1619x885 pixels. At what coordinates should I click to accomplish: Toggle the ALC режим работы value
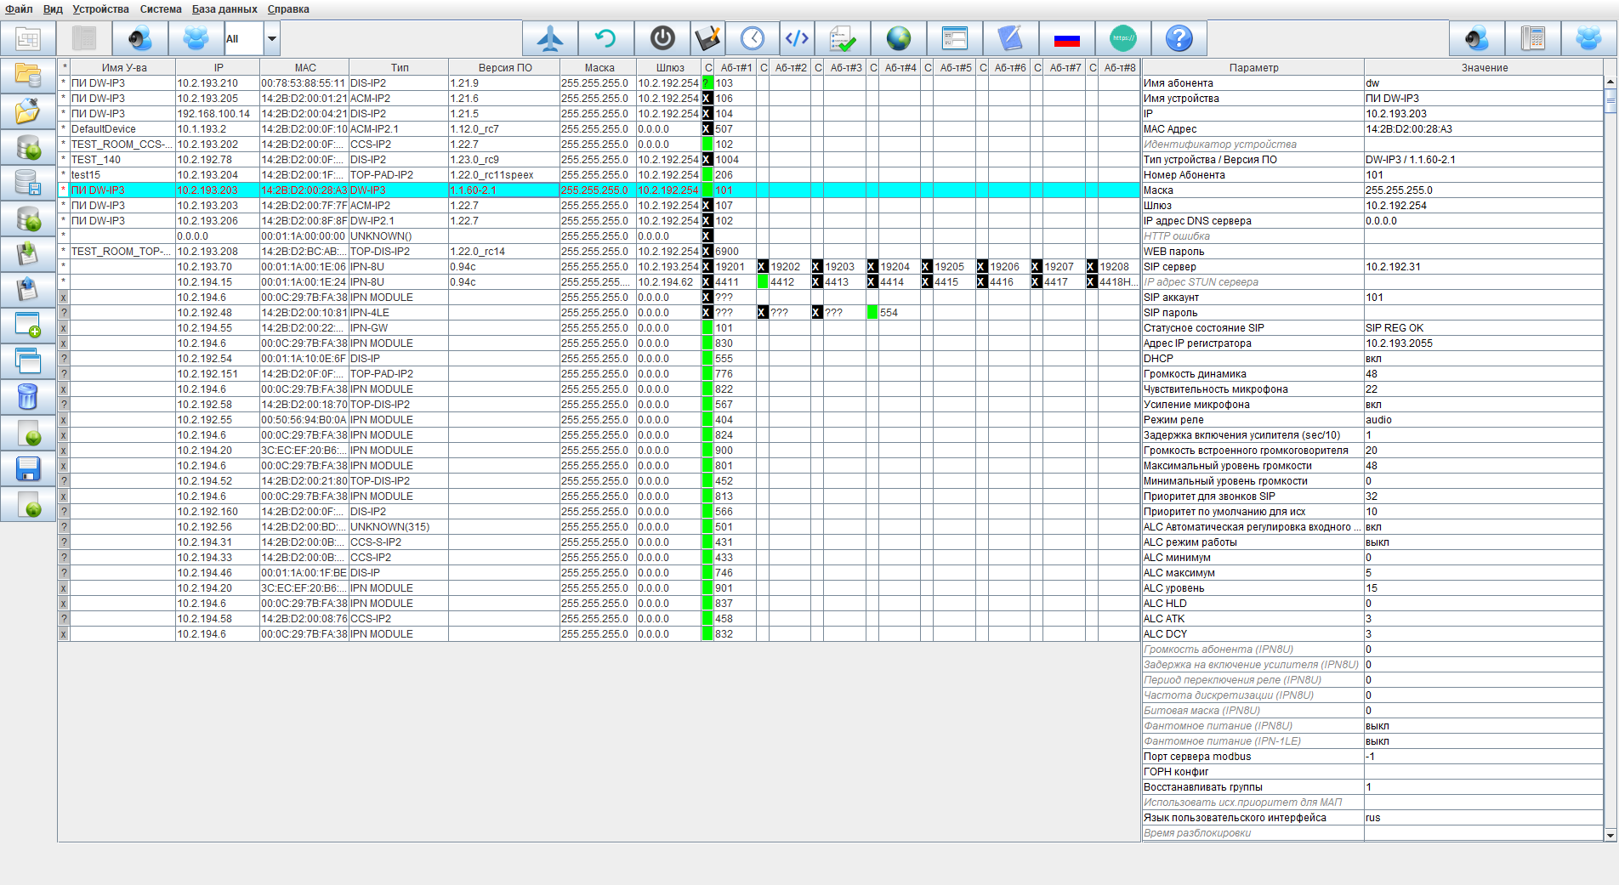(x=1482, y=542)
